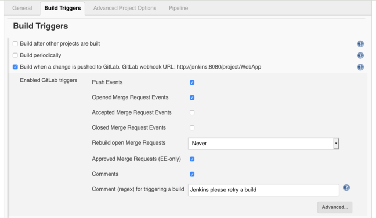Switch to the General tab
The width and height of the screenshot is (376, 218).
[22, 8]
